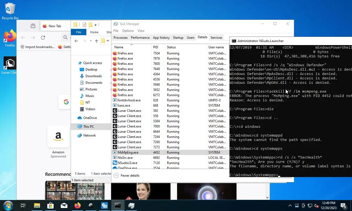352x211 pixels.
Task: Open the Recycle Bin desktop icon
Action: 10,11
